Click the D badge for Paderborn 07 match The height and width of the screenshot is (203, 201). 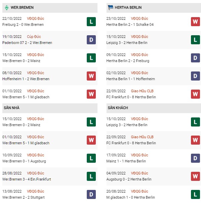coord(91,40)
